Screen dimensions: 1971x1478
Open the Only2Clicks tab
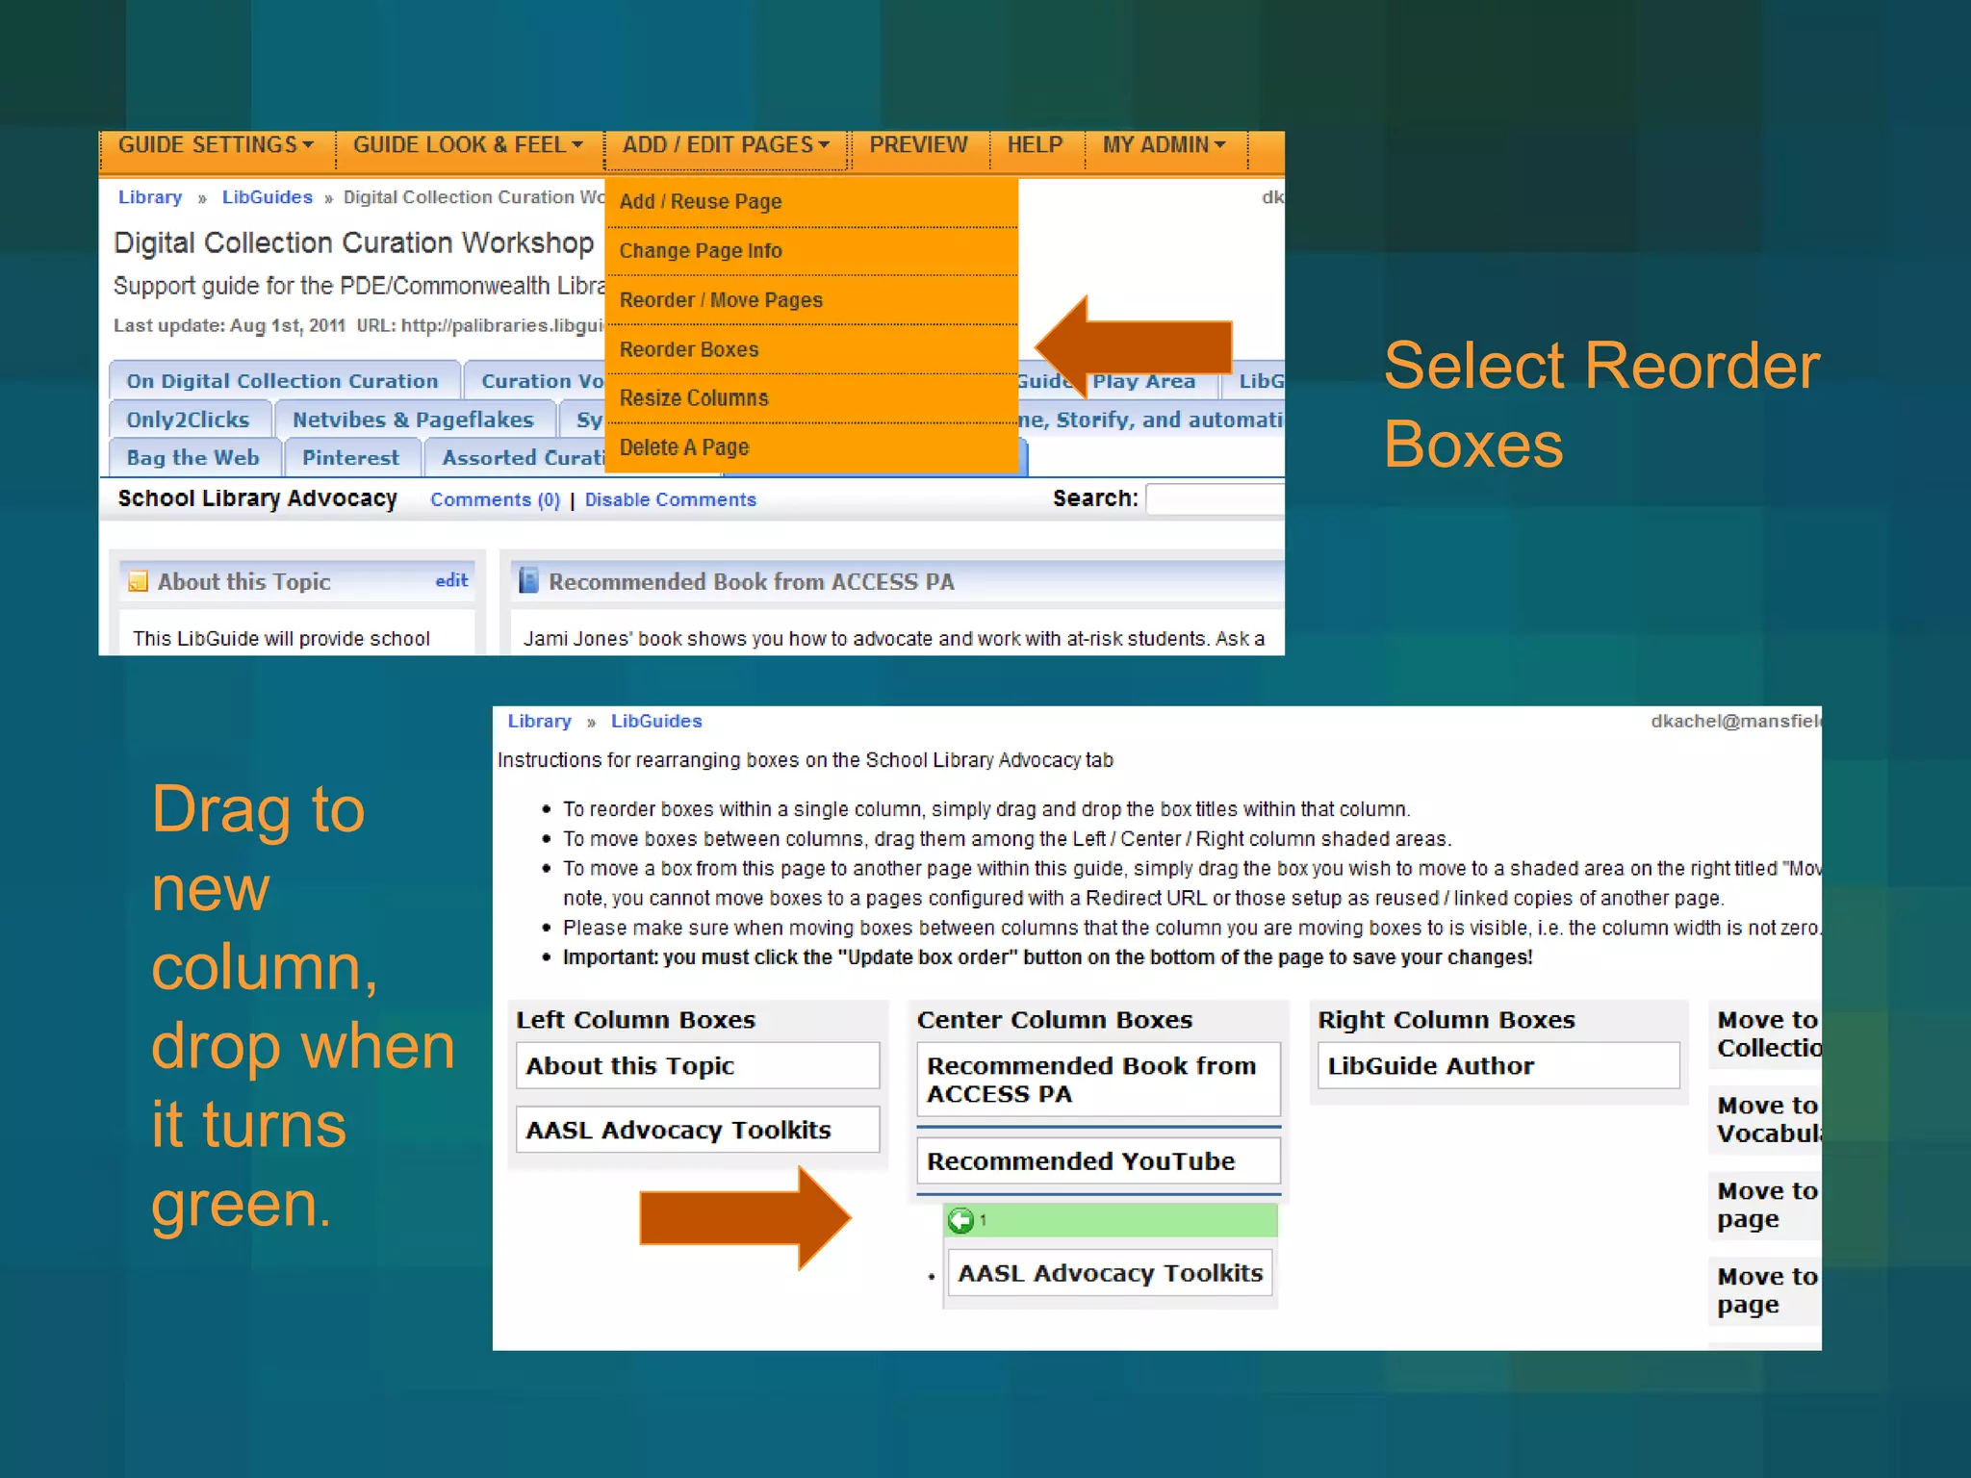click(188, 420)
